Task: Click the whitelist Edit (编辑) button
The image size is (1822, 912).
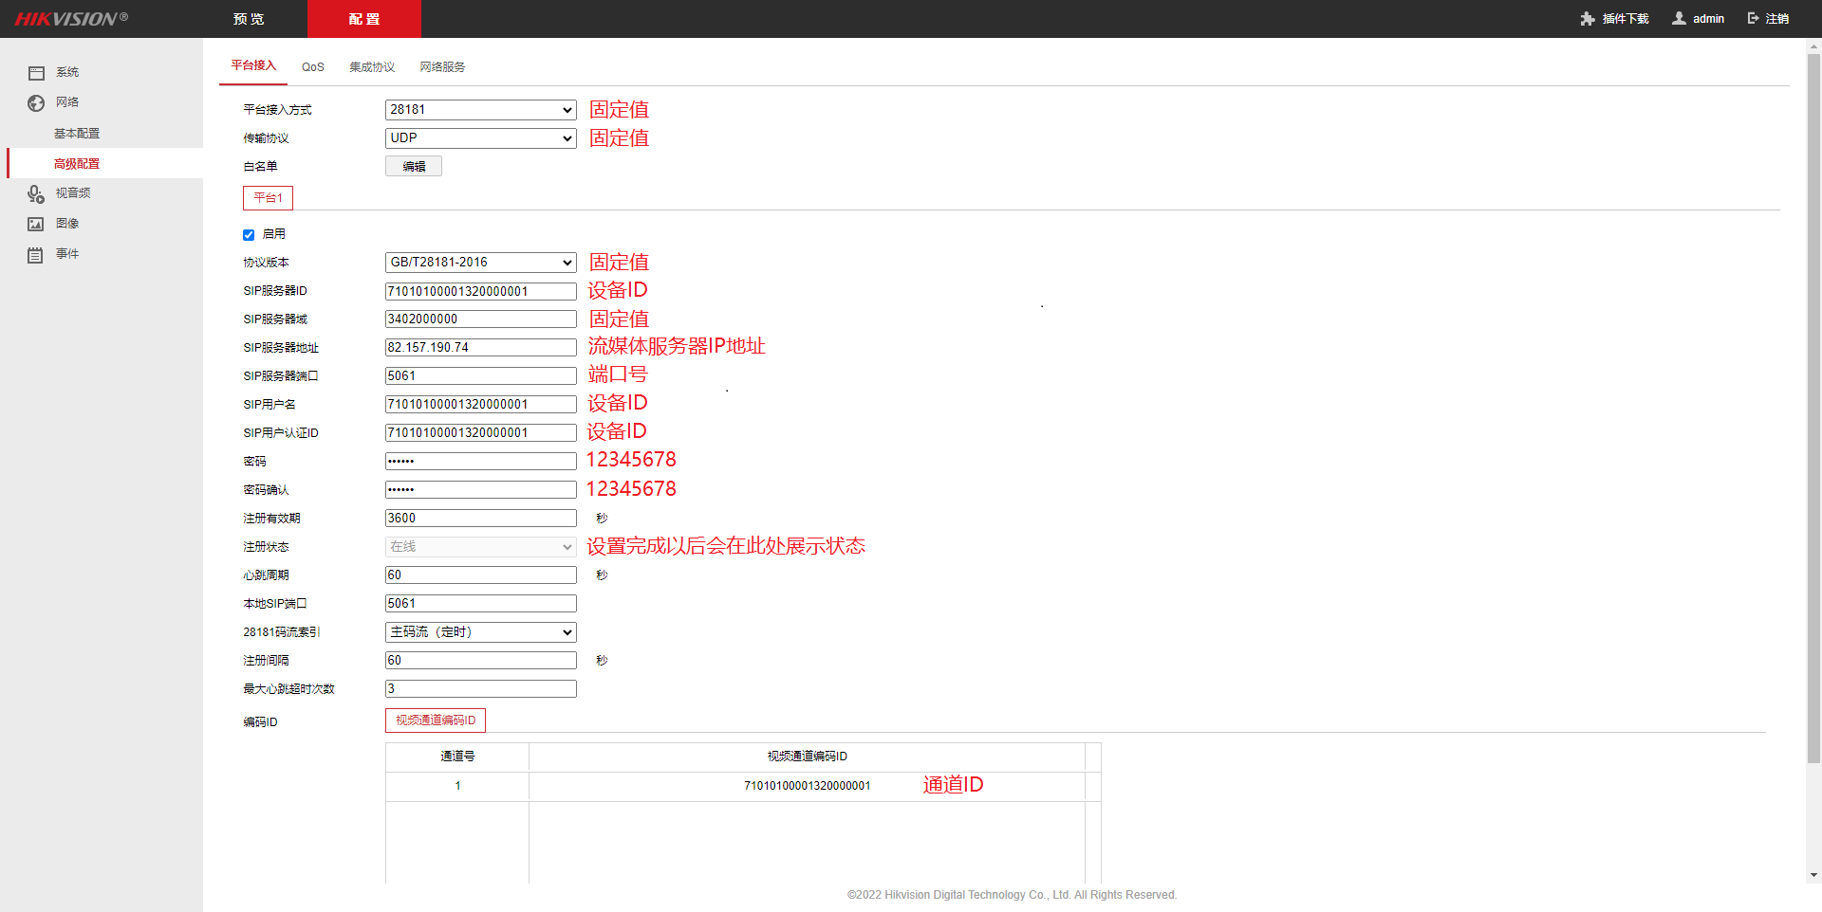Action: pyautogui.click(x=414, y=167)
